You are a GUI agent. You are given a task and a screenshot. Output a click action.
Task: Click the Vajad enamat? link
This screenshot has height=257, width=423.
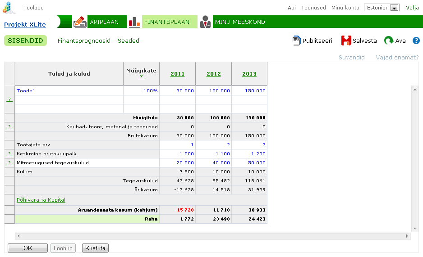[397, 57]
